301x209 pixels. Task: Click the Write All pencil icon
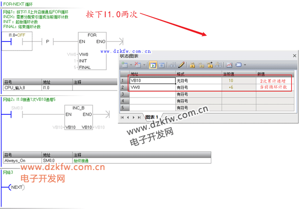(181, 64)
